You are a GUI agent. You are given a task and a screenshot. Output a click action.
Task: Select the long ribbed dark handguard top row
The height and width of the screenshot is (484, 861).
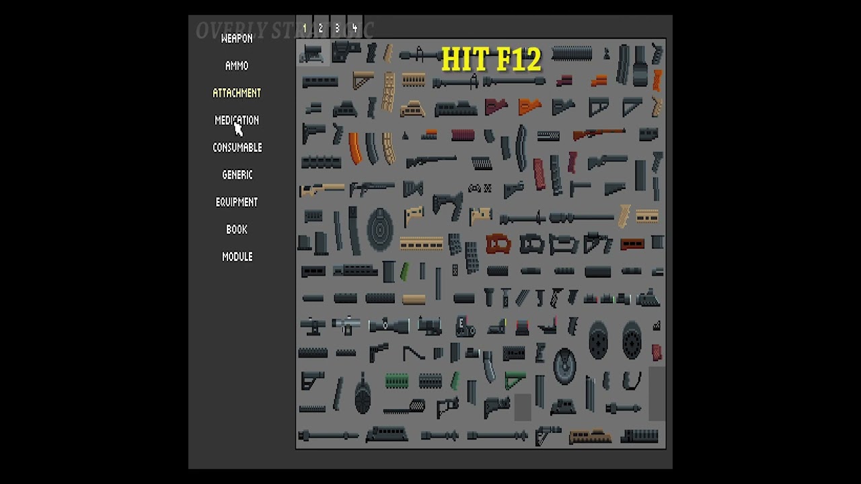[572, 54]
